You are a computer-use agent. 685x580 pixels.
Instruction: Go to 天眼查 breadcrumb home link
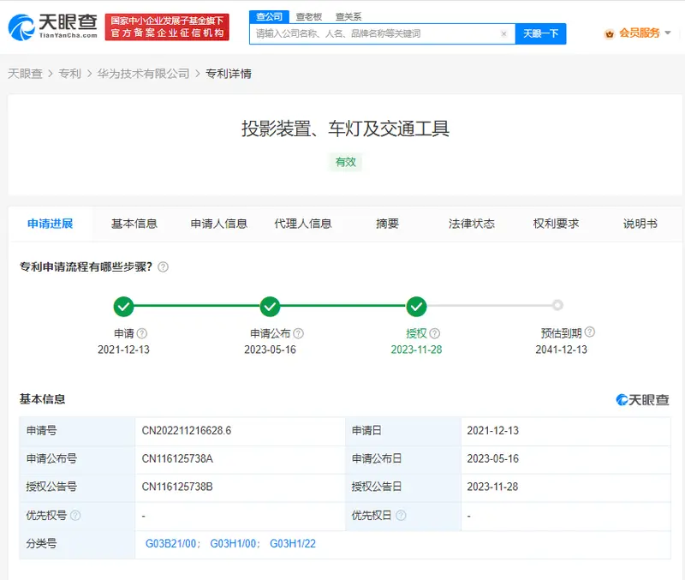pyautogui.click(x=25, y=74)
